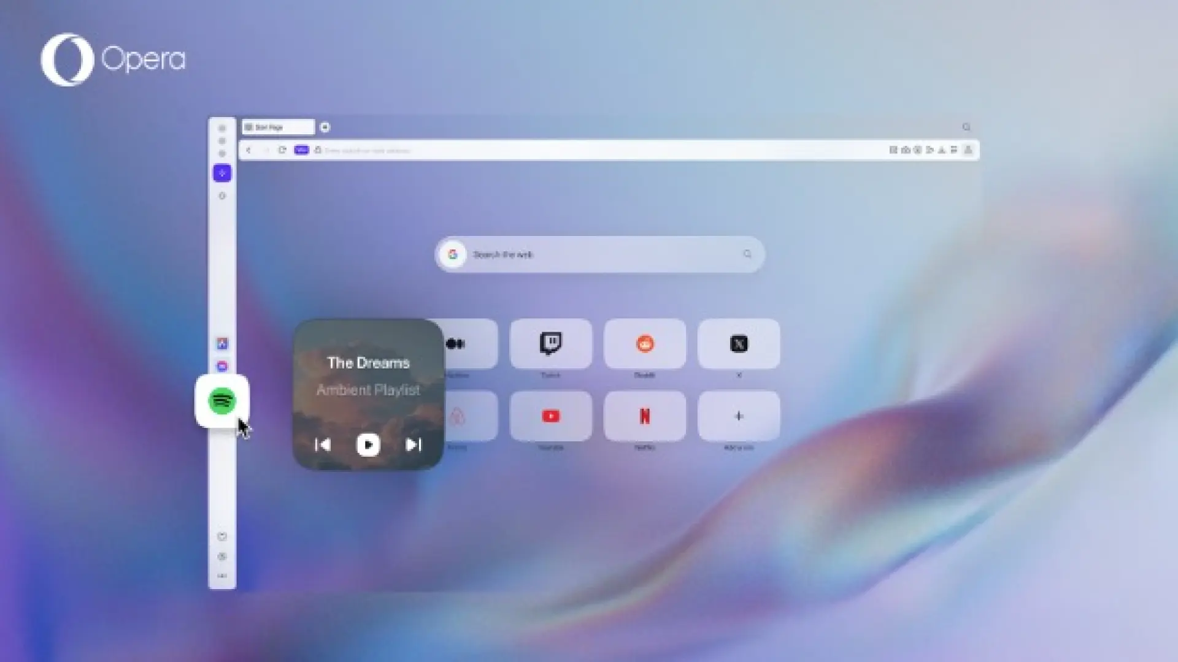Open Reddit from speed dial
The height and width of the screenshot is (662, 1178).
tap(645, 343)
